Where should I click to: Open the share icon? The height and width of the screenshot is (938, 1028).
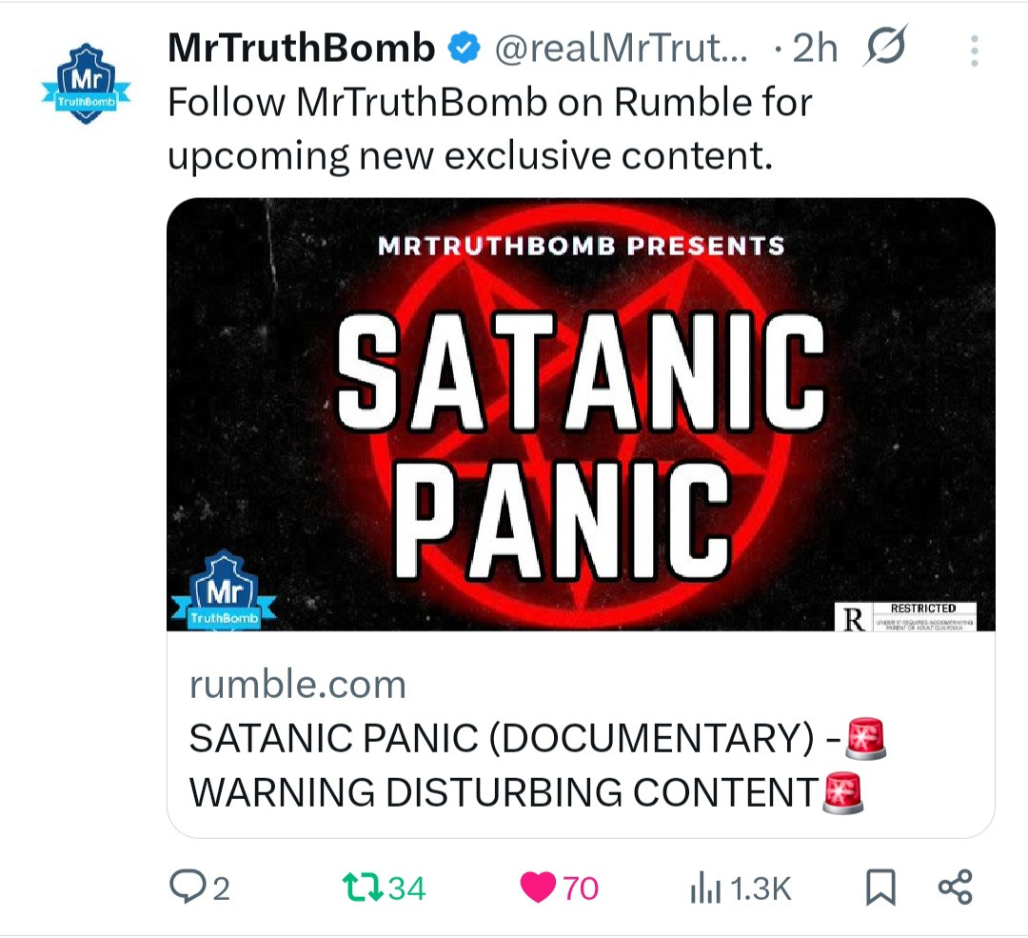[x=956, y=888]
